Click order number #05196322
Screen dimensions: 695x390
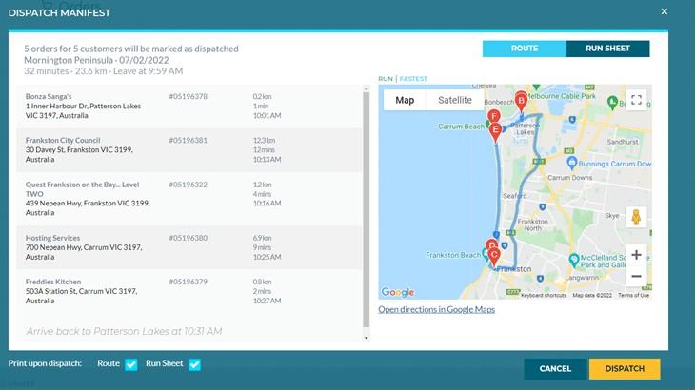[x=188, y=185]
